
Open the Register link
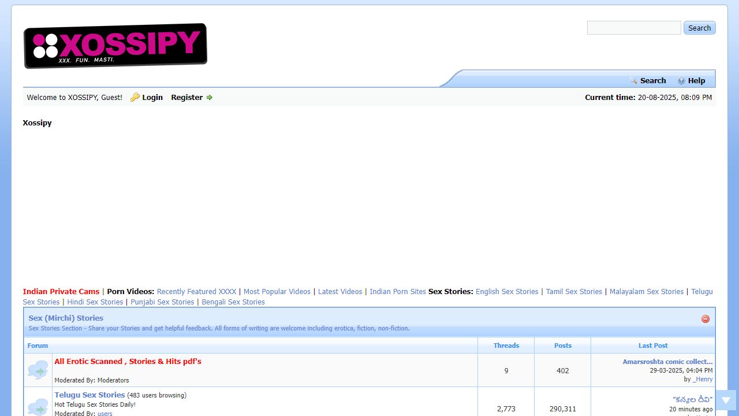[186, 98]
